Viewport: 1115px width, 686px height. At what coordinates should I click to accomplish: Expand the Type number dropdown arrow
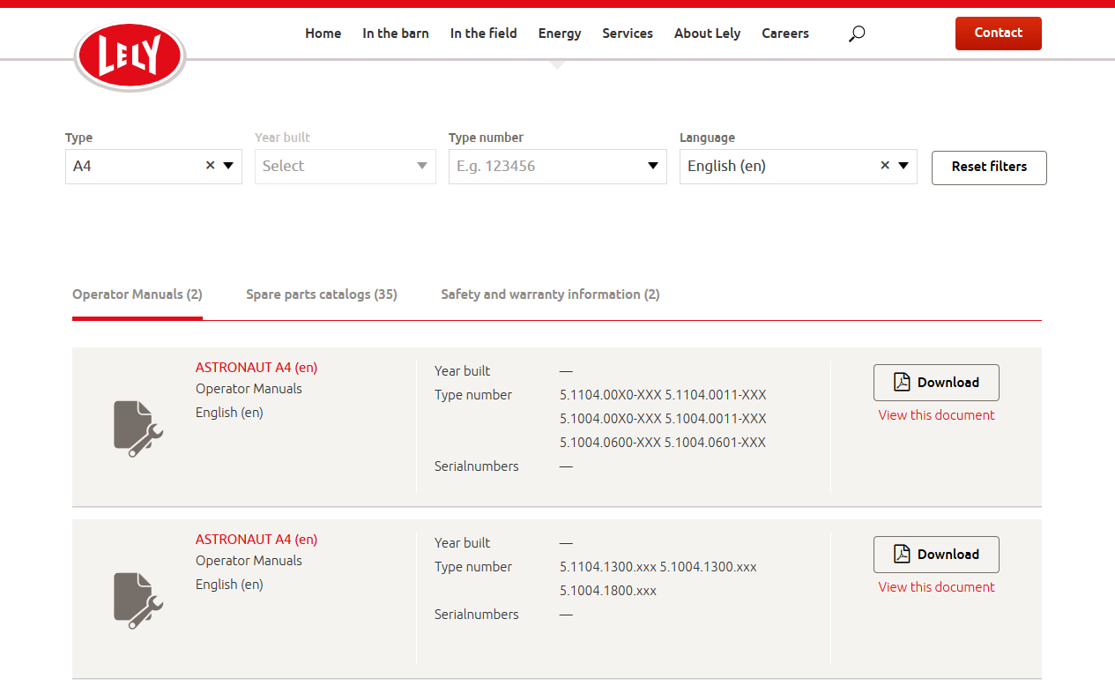[x=653, y=166]
